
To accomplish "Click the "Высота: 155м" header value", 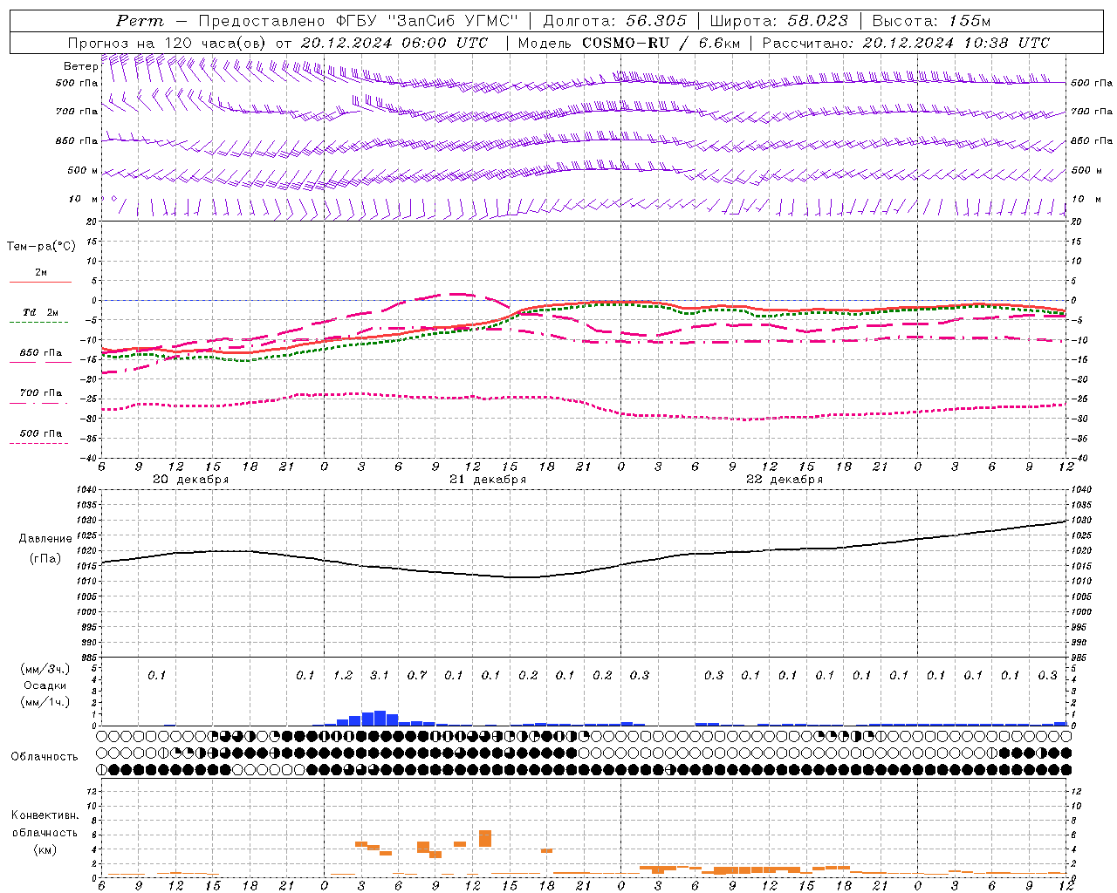I will (x=931, y=21).
